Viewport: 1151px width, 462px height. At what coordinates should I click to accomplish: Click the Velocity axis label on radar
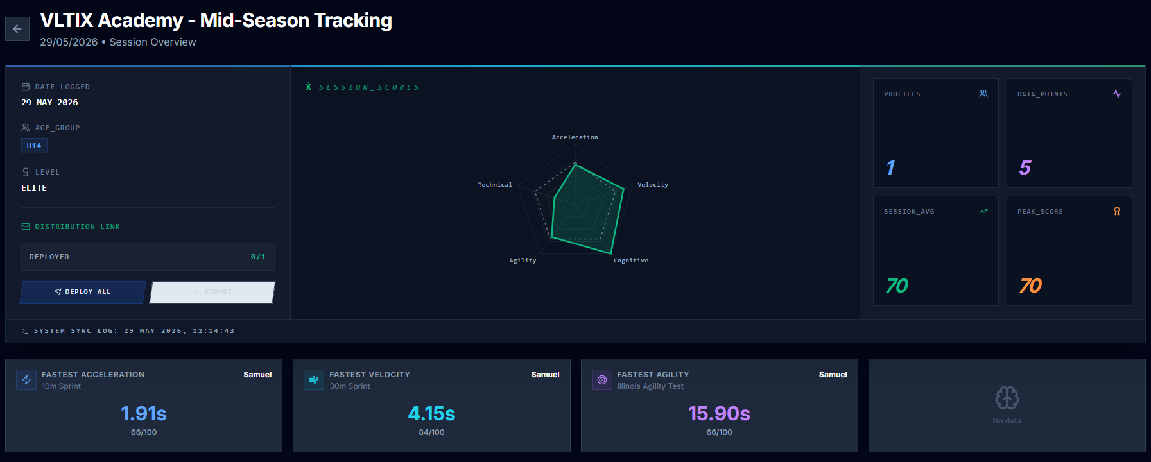[653, 185]
